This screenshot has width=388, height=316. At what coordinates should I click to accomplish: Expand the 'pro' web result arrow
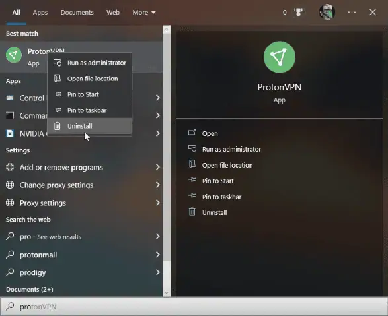(157, 237)
